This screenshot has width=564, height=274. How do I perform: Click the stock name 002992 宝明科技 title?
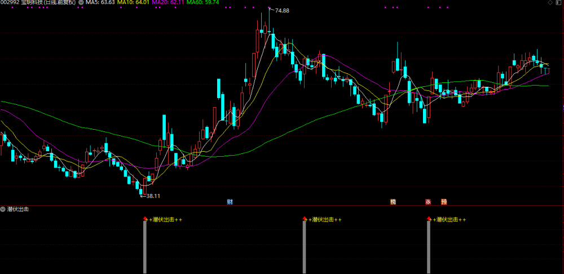coord(38,2)
